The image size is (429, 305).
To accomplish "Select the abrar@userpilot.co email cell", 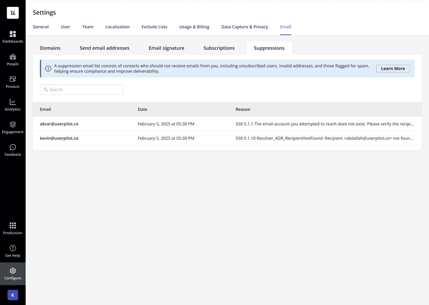I will [59, 124].
